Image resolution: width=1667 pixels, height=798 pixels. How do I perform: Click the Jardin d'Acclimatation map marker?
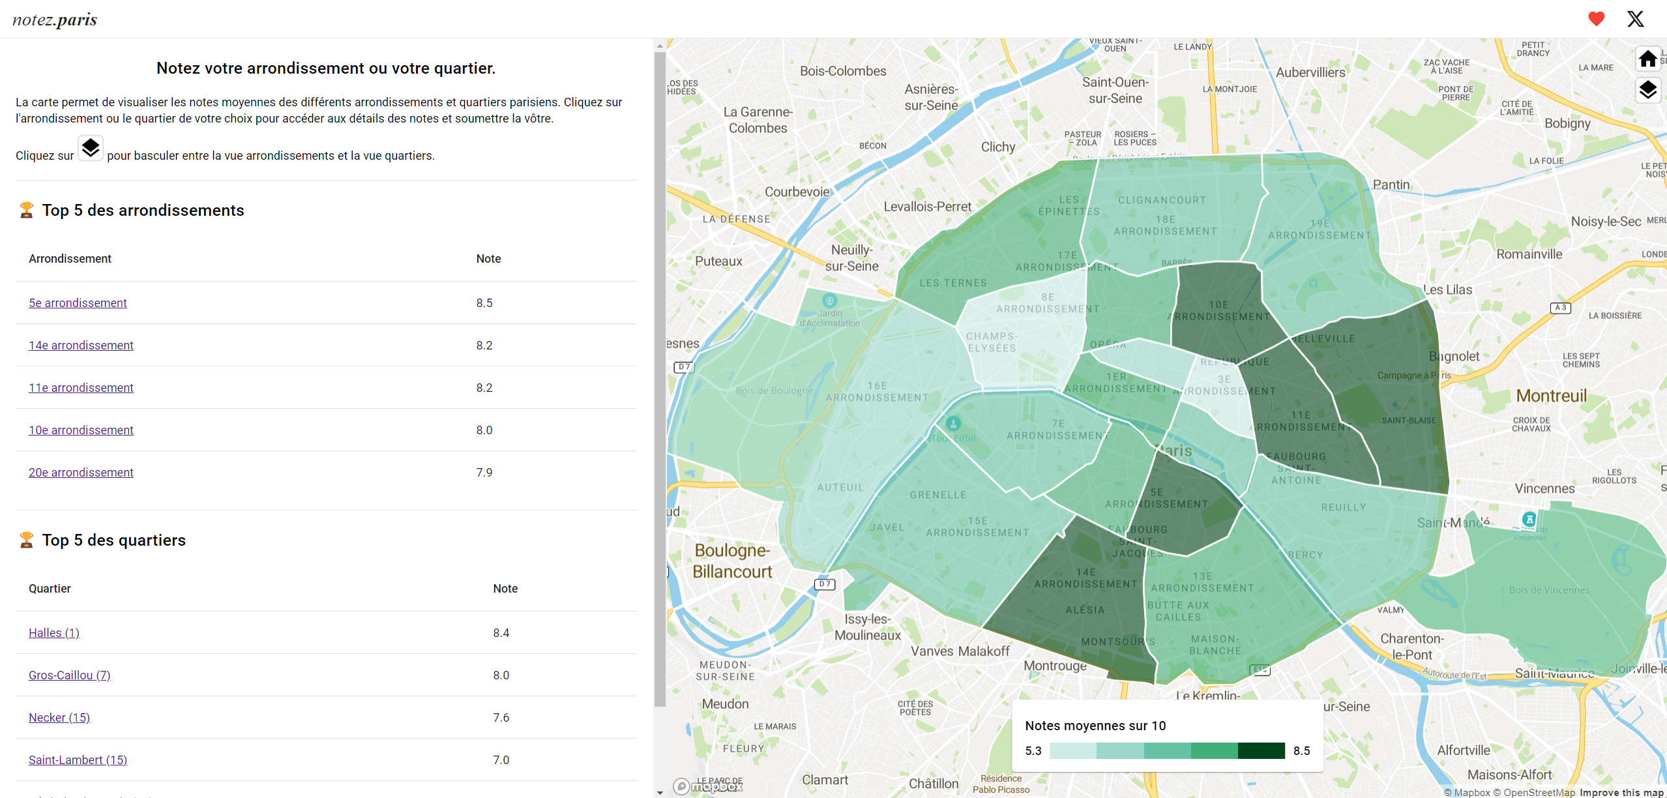coord(829,301)
